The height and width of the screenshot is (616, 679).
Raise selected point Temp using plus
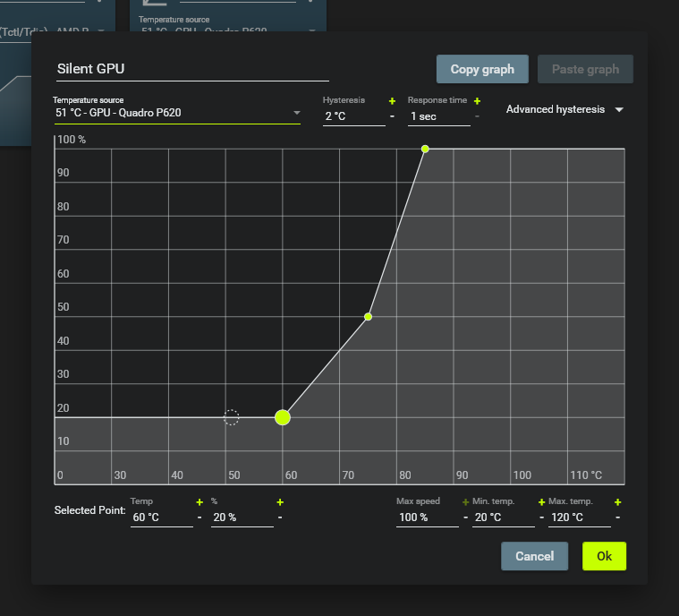(199, 502)
